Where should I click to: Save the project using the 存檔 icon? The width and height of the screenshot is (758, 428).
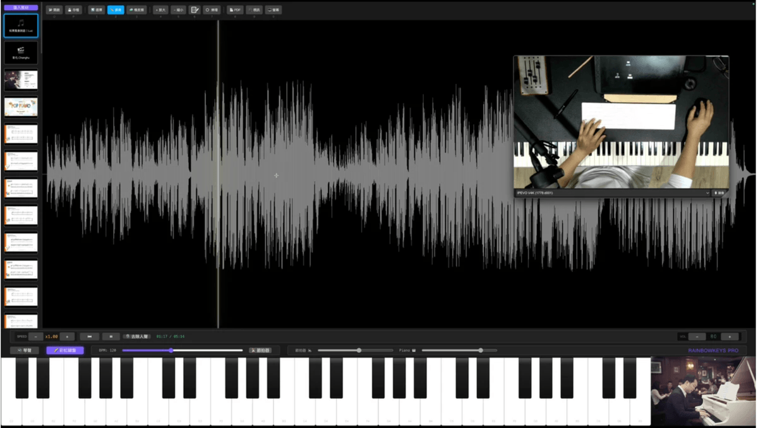(75, 9)
